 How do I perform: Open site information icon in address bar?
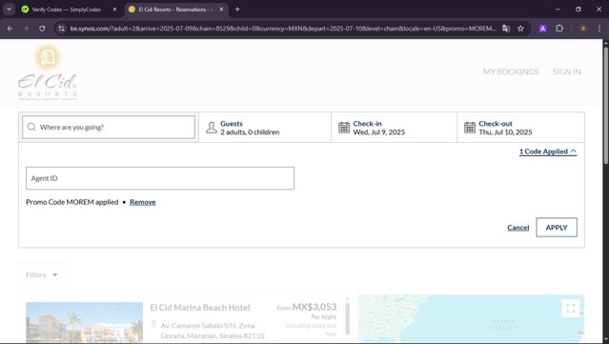click(x=61, y=29)
